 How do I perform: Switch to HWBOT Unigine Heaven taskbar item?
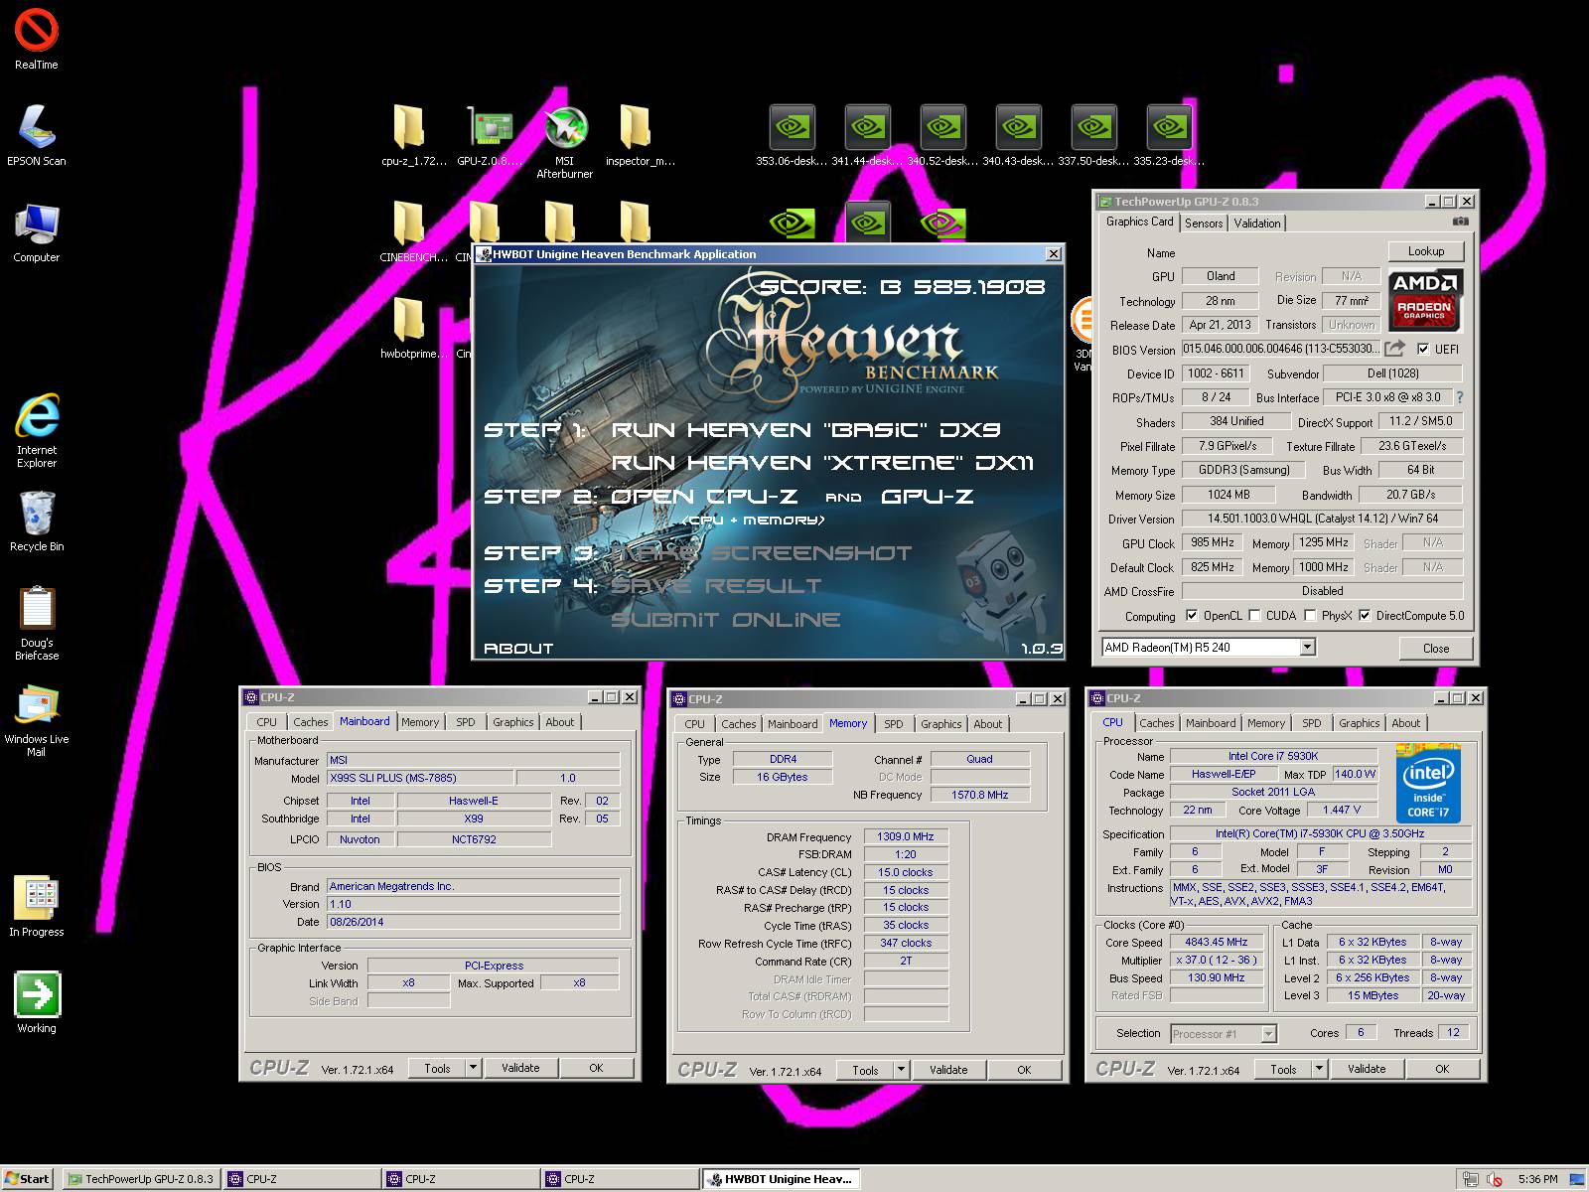click(x=781, y=1179)
